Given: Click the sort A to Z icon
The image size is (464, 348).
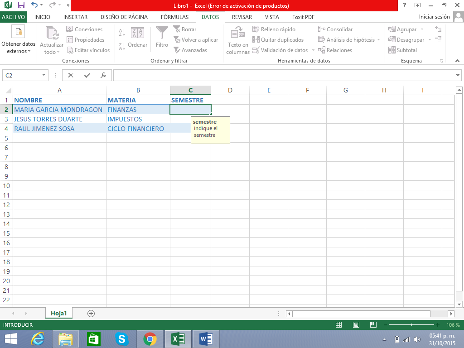Looking at the screenshot, I should 122,33.
